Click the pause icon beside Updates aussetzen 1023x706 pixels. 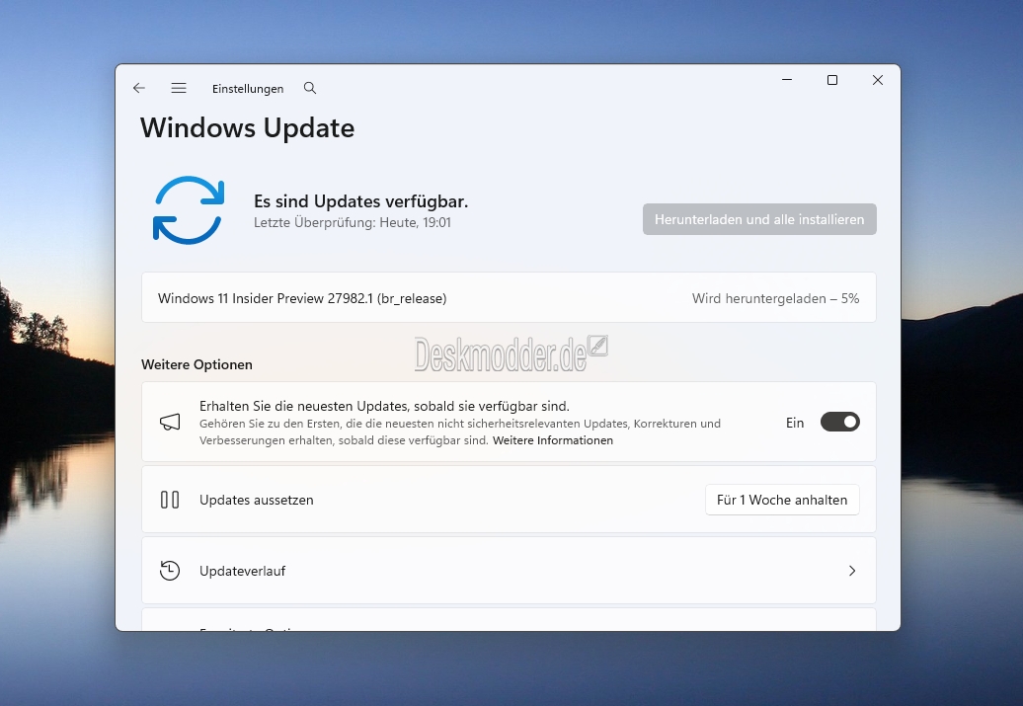pos(170,500)
